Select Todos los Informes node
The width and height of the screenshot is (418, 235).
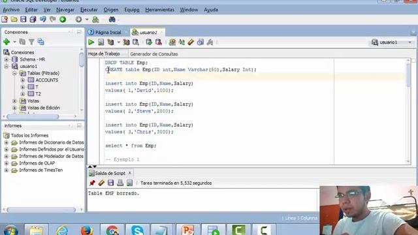pyautogui.click(x=29, y=135)
